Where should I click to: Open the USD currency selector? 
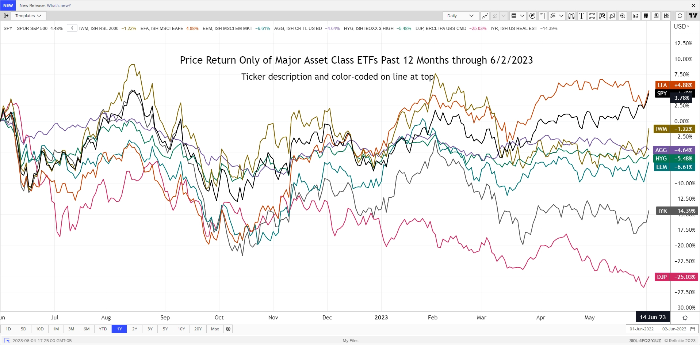681,26
